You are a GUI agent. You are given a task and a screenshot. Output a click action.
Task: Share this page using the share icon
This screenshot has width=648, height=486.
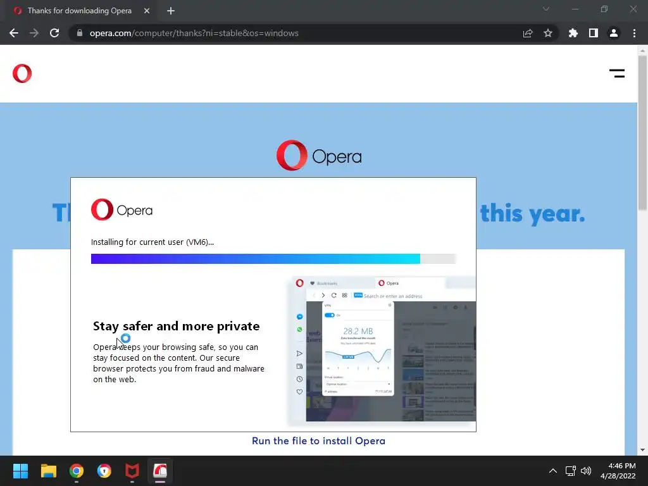point(528,33)
